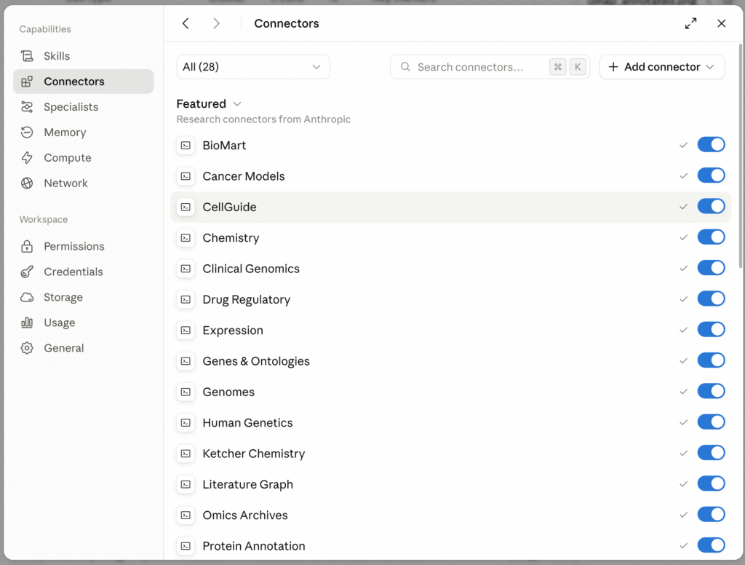
Task: Click the General gear icon
Action: [x=27, y=348]
